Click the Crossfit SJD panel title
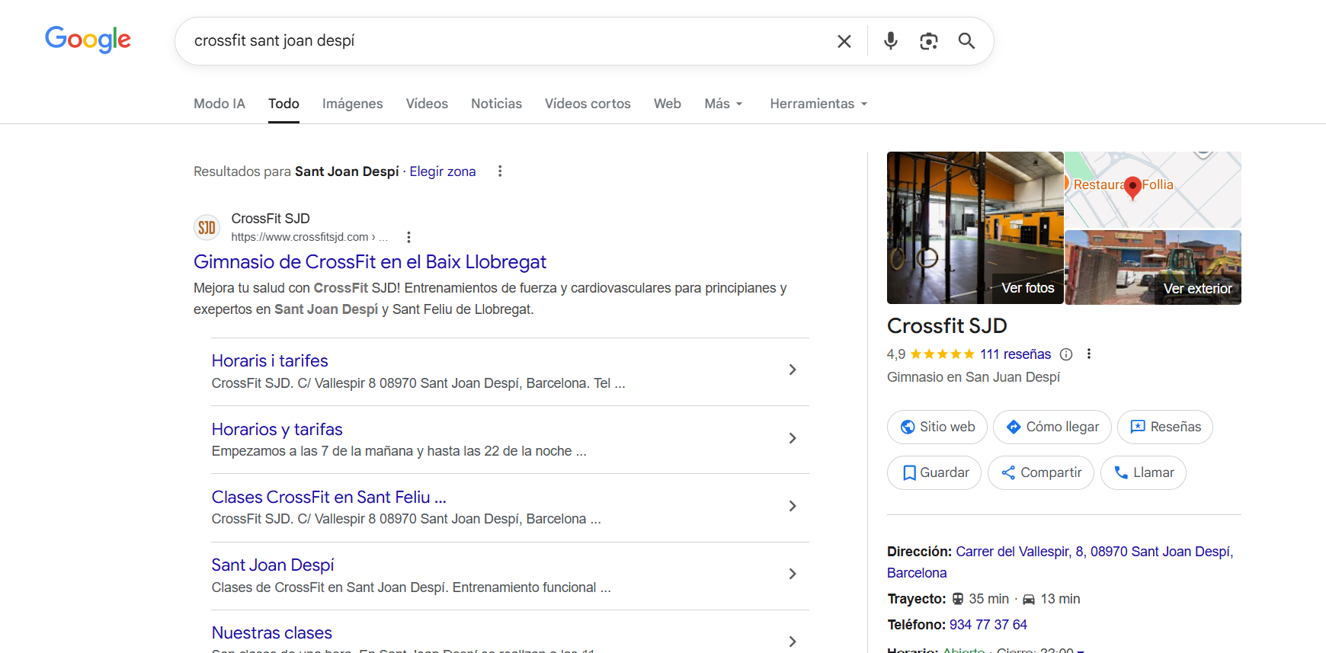Viewport: 1326px width, 653px height. tap(947, 326)
